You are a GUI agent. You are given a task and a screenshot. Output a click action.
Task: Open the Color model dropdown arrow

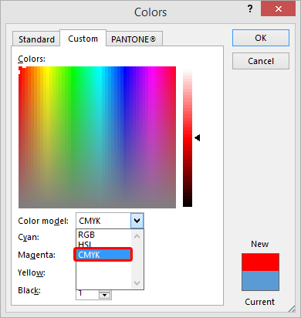pos(137,221)
